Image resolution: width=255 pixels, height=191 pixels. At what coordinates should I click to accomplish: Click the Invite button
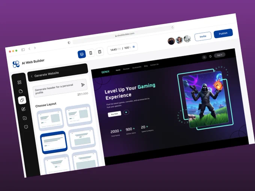[203, 36]
